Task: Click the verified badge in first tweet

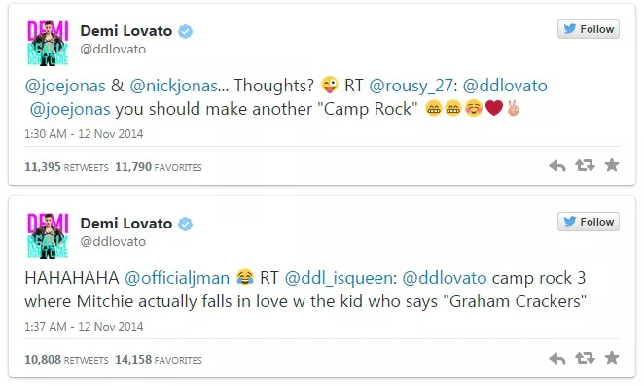Action: [185, 31]
